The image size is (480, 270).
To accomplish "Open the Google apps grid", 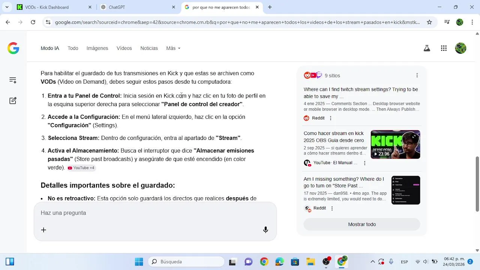I will [x=444, y=48].
